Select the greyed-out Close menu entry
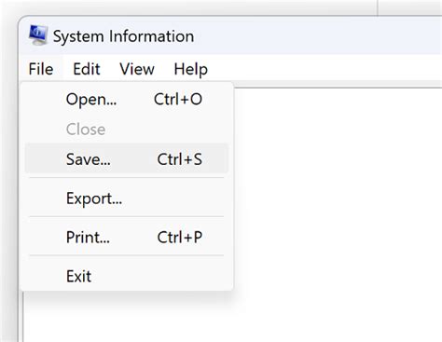The width and height of the screenshot is (442, 342). click(x=127, y=130)
